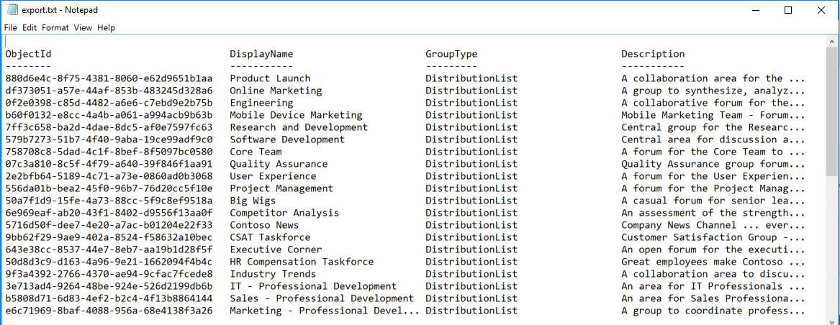Click the vertical scrollbar thumb

coord(832,112)
